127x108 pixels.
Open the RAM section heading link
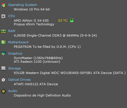pyautogui.click(x=12, y=31)
